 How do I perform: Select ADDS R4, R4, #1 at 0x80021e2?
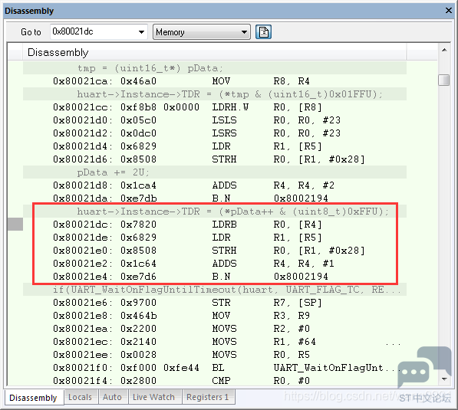tap(215, 264)
